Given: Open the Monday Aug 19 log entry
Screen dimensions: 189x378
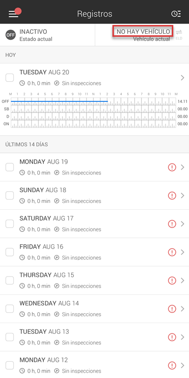Looking at the screenshot, I should click(94, 167).
